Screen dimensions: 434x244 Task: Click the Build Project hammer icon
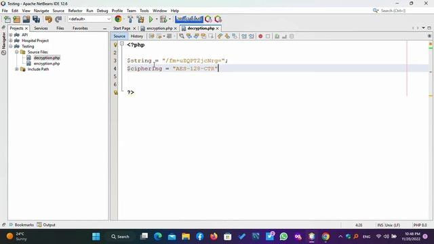click(130, 19)
